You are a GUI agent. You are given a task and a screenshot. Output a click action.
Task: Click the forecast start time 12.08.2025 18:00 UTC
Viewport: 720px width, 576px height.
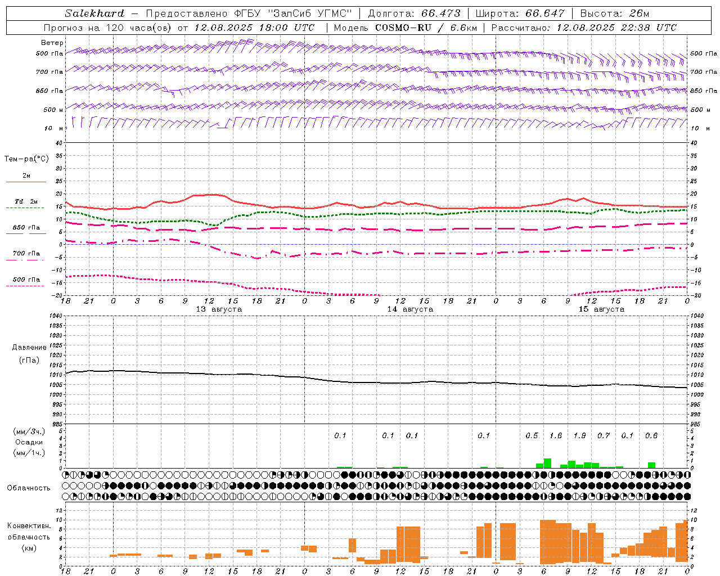click(x=254, y=28)
